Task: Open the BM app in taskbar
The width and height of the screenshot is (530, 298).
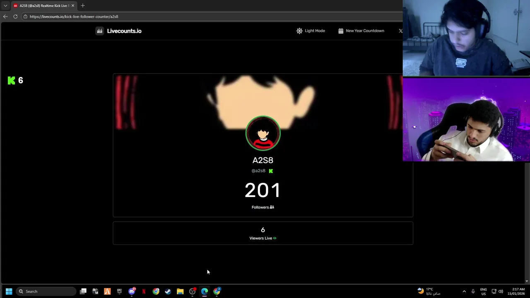Action: [95, 291]
